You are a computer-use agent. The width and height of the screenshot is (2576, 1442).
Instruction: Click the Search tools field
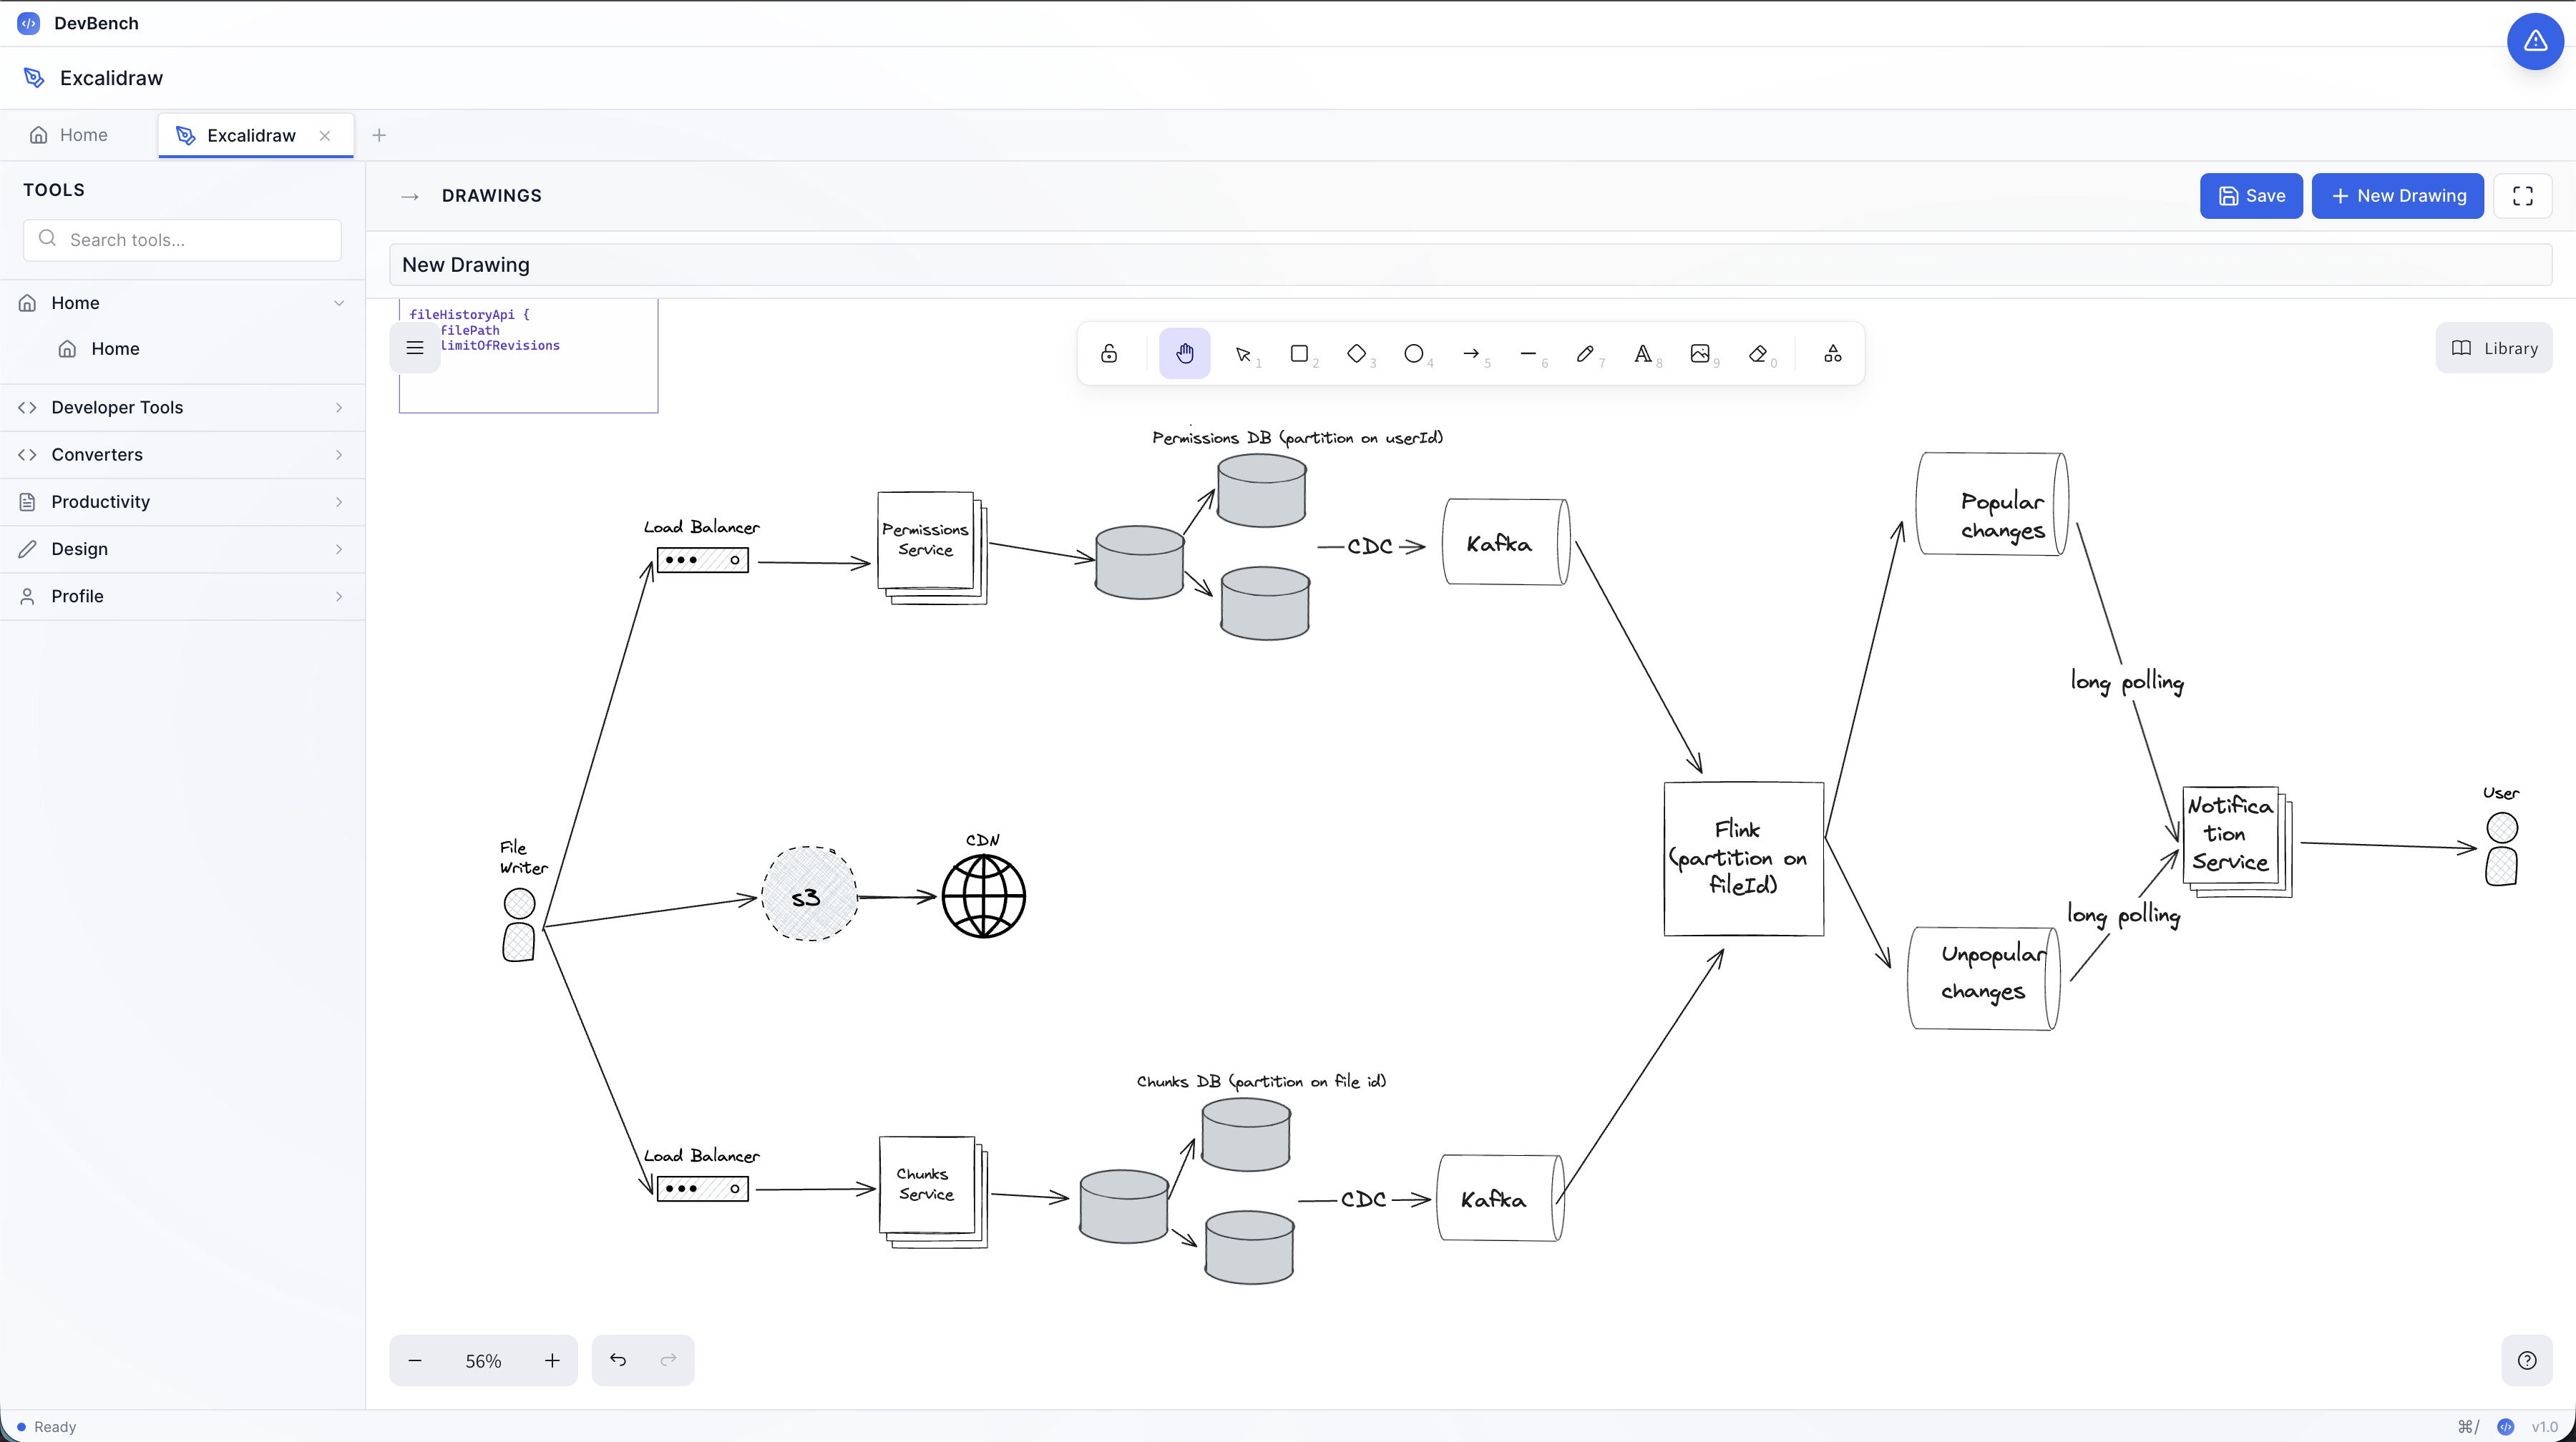181,240
